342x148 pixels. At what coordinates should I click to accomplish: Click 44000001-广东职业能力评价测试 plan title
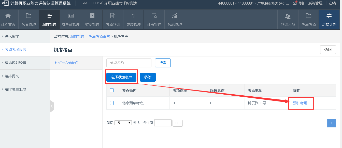[x=110, y=3]
